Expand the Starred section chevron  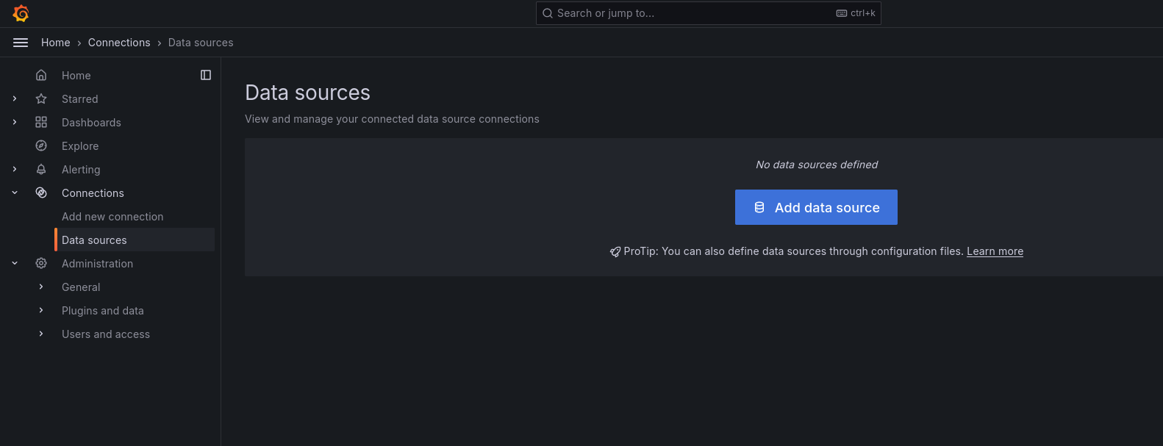(15, 98)
